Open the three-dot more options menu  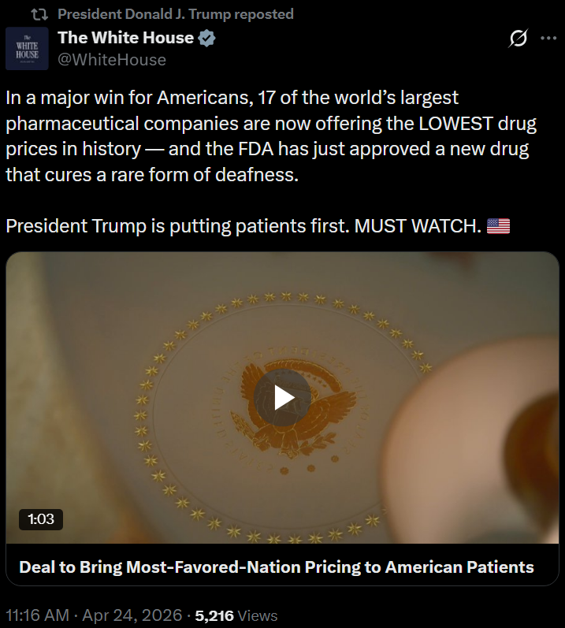(548, 38)
